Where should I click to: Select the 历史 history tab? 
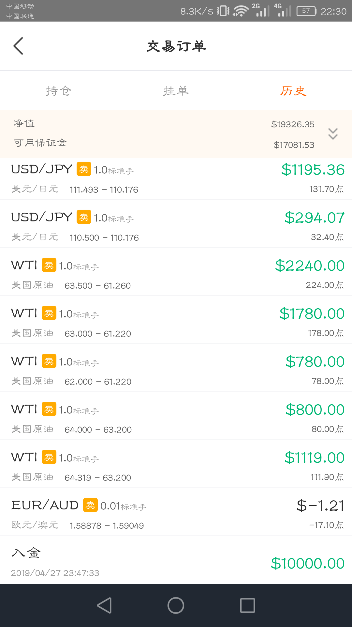pos(293,91)
